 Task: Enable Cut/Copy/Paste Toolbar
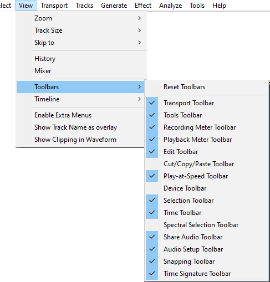[x=207, y=164]
